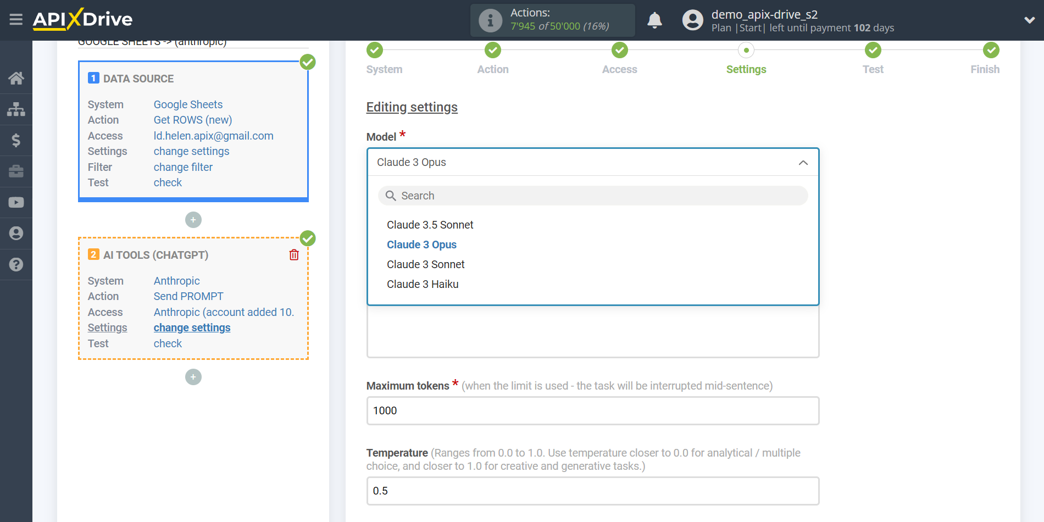
Task: Open the Anthropic system link
Action: pos(176,281)
